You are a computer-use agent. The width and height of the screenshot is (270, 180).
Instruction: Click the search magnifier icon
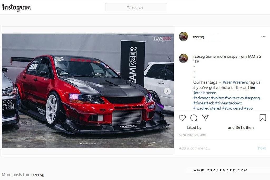click(x=128, y=7)
